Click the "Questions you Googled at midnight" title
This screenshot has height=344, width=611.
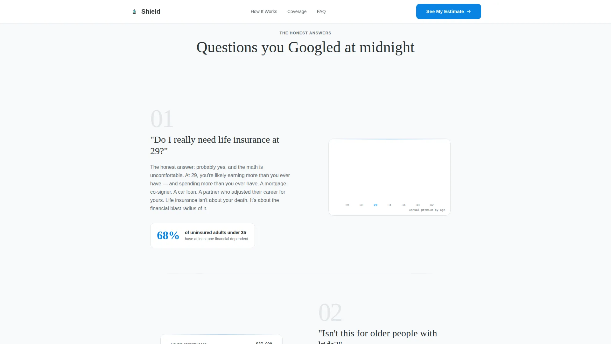pos(305,47)
